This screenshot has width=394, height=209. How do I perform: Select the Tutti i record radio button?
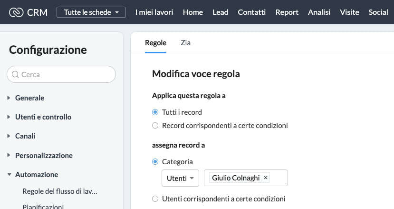coord(155,112)
